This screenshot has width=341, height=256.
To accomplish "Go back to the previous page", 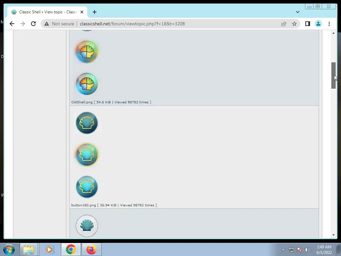I will (x=12, y=24).
